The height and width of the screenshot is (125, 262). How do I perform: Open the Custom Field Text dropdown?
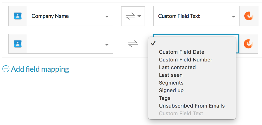[196, 16]
